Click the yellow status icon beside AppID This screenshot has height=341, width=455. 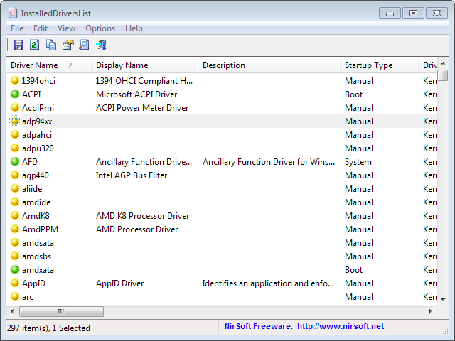(15, 283)
